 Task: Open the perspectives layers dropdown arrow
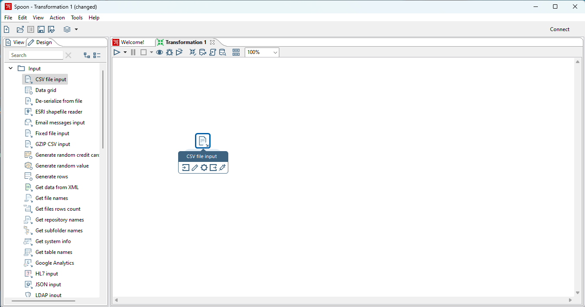pos(76,29)
